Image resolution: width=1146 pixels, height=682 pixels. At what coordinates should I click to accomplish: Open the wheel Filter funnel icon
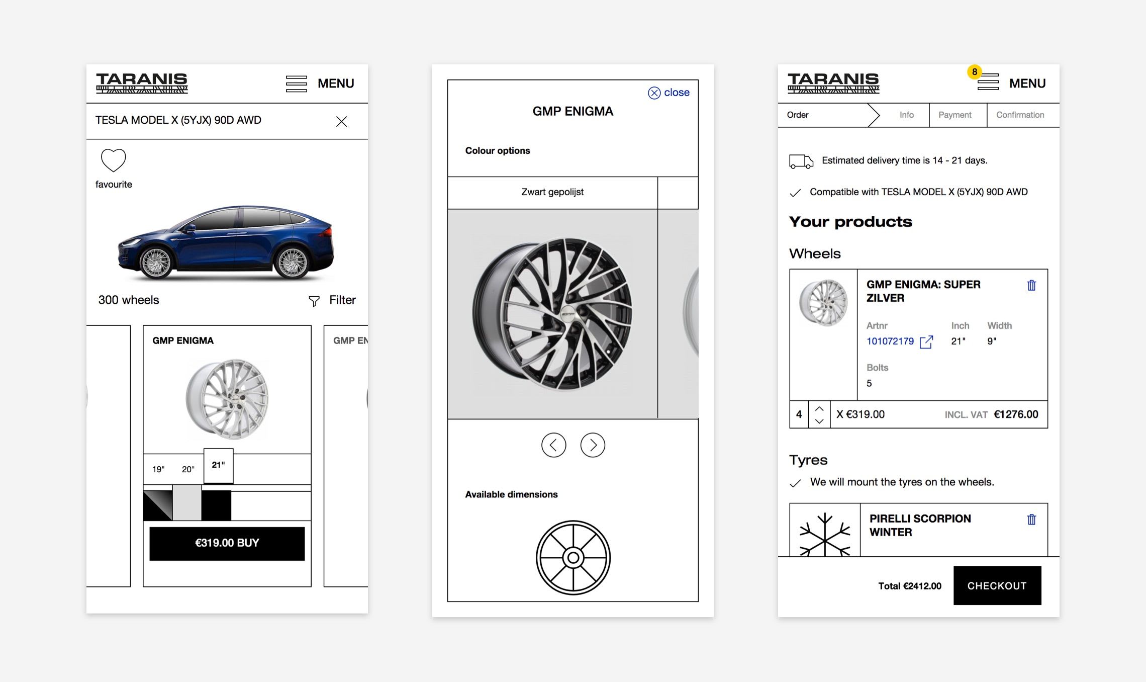(x=314, y=301)
